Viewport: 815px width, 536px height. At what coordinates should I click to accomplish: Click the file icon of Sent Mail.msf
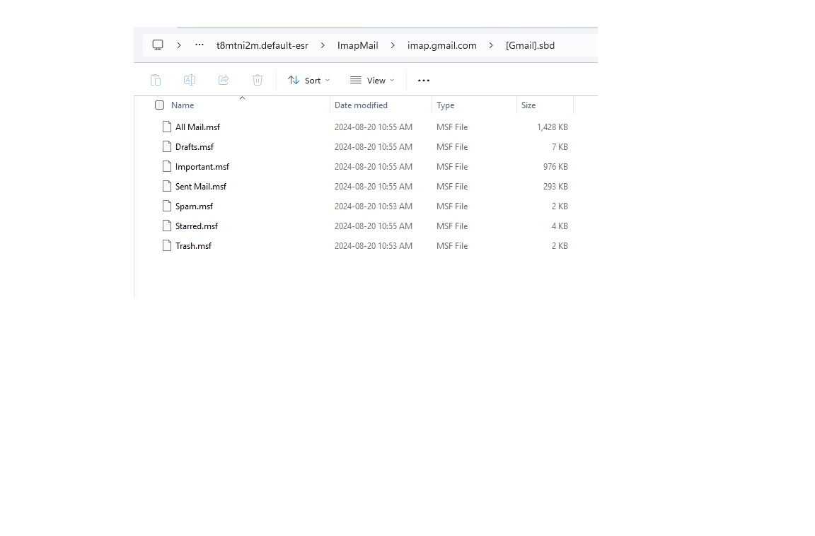[167, 186]
